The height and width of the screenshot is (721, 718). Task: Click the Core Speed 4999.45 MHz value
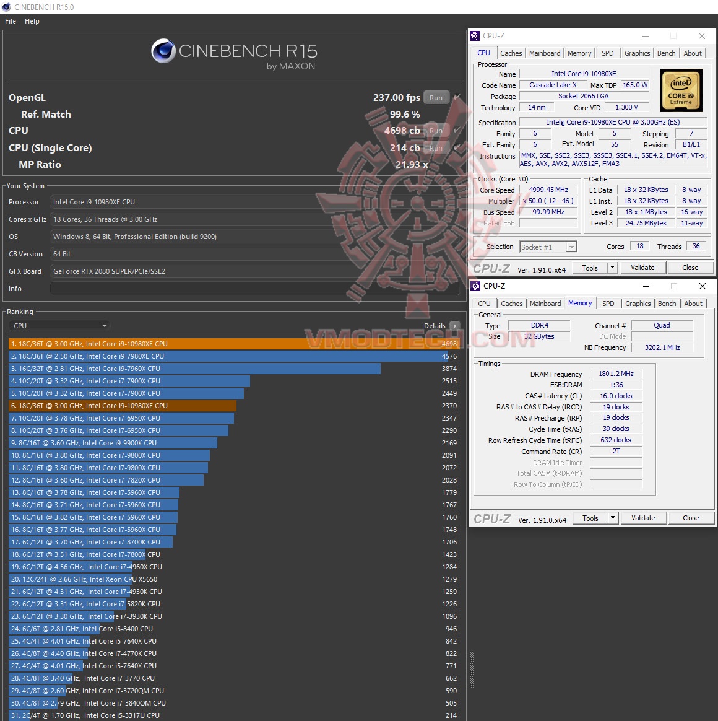548,190
